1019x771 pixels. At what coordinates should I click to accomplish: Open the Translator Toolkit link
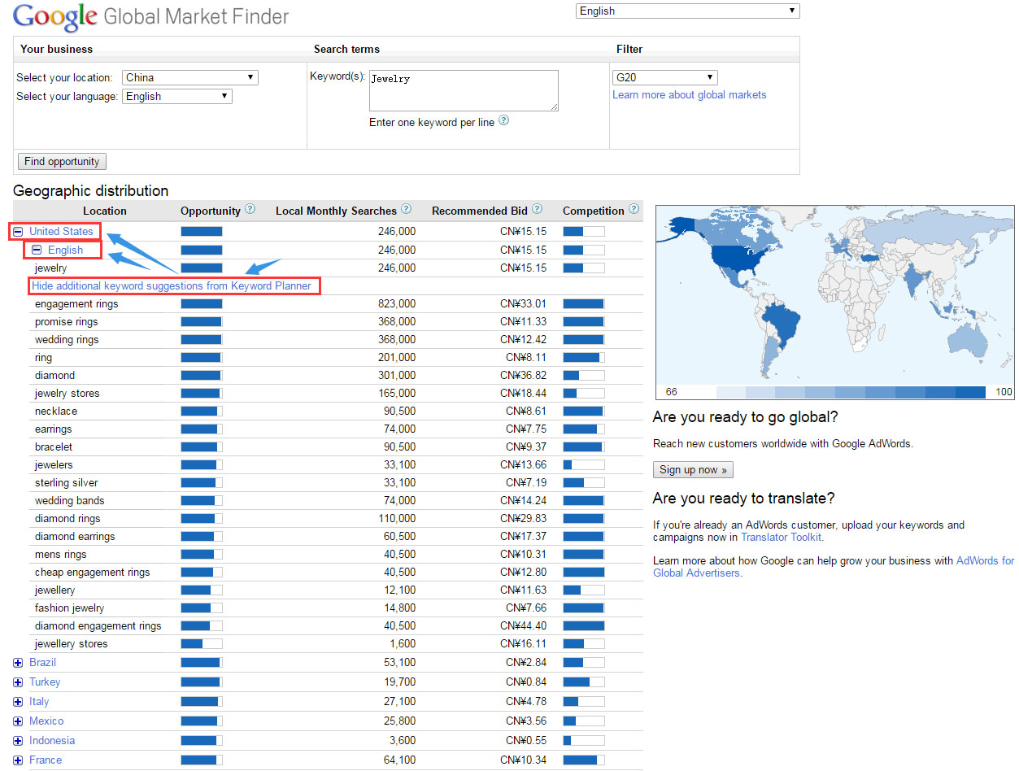coord(781,537)
